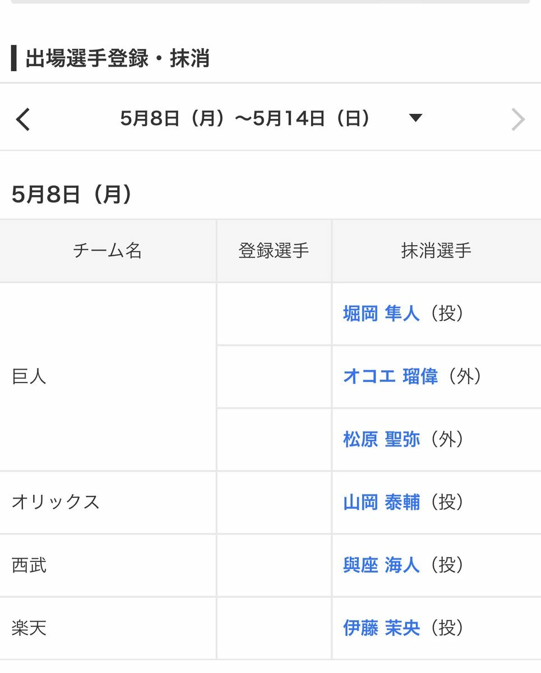The height and width of the screenshot is (673, 541).
Task: Go to previous week with left chevron
Action: (x=23, y=119)
